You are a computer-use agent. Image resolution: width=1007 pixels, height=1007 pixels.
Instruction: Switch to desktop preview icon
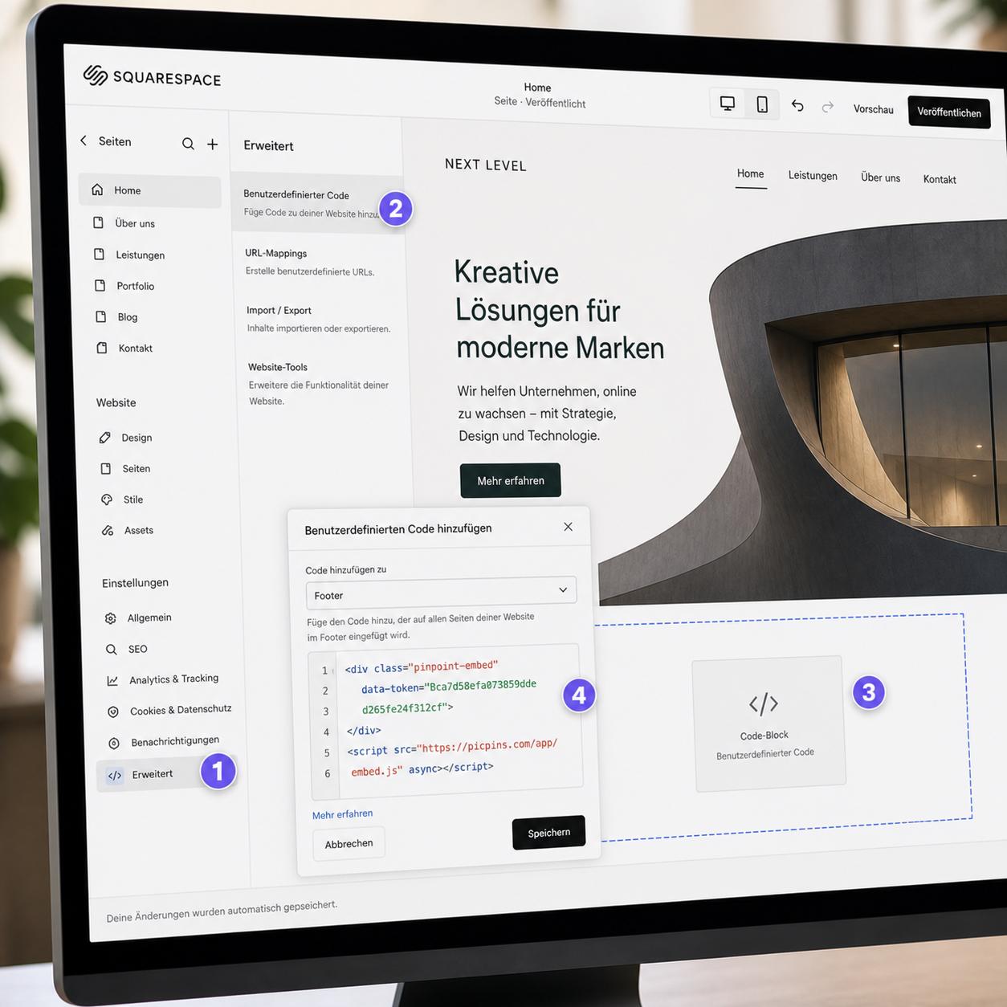click(x=728, y=104)
